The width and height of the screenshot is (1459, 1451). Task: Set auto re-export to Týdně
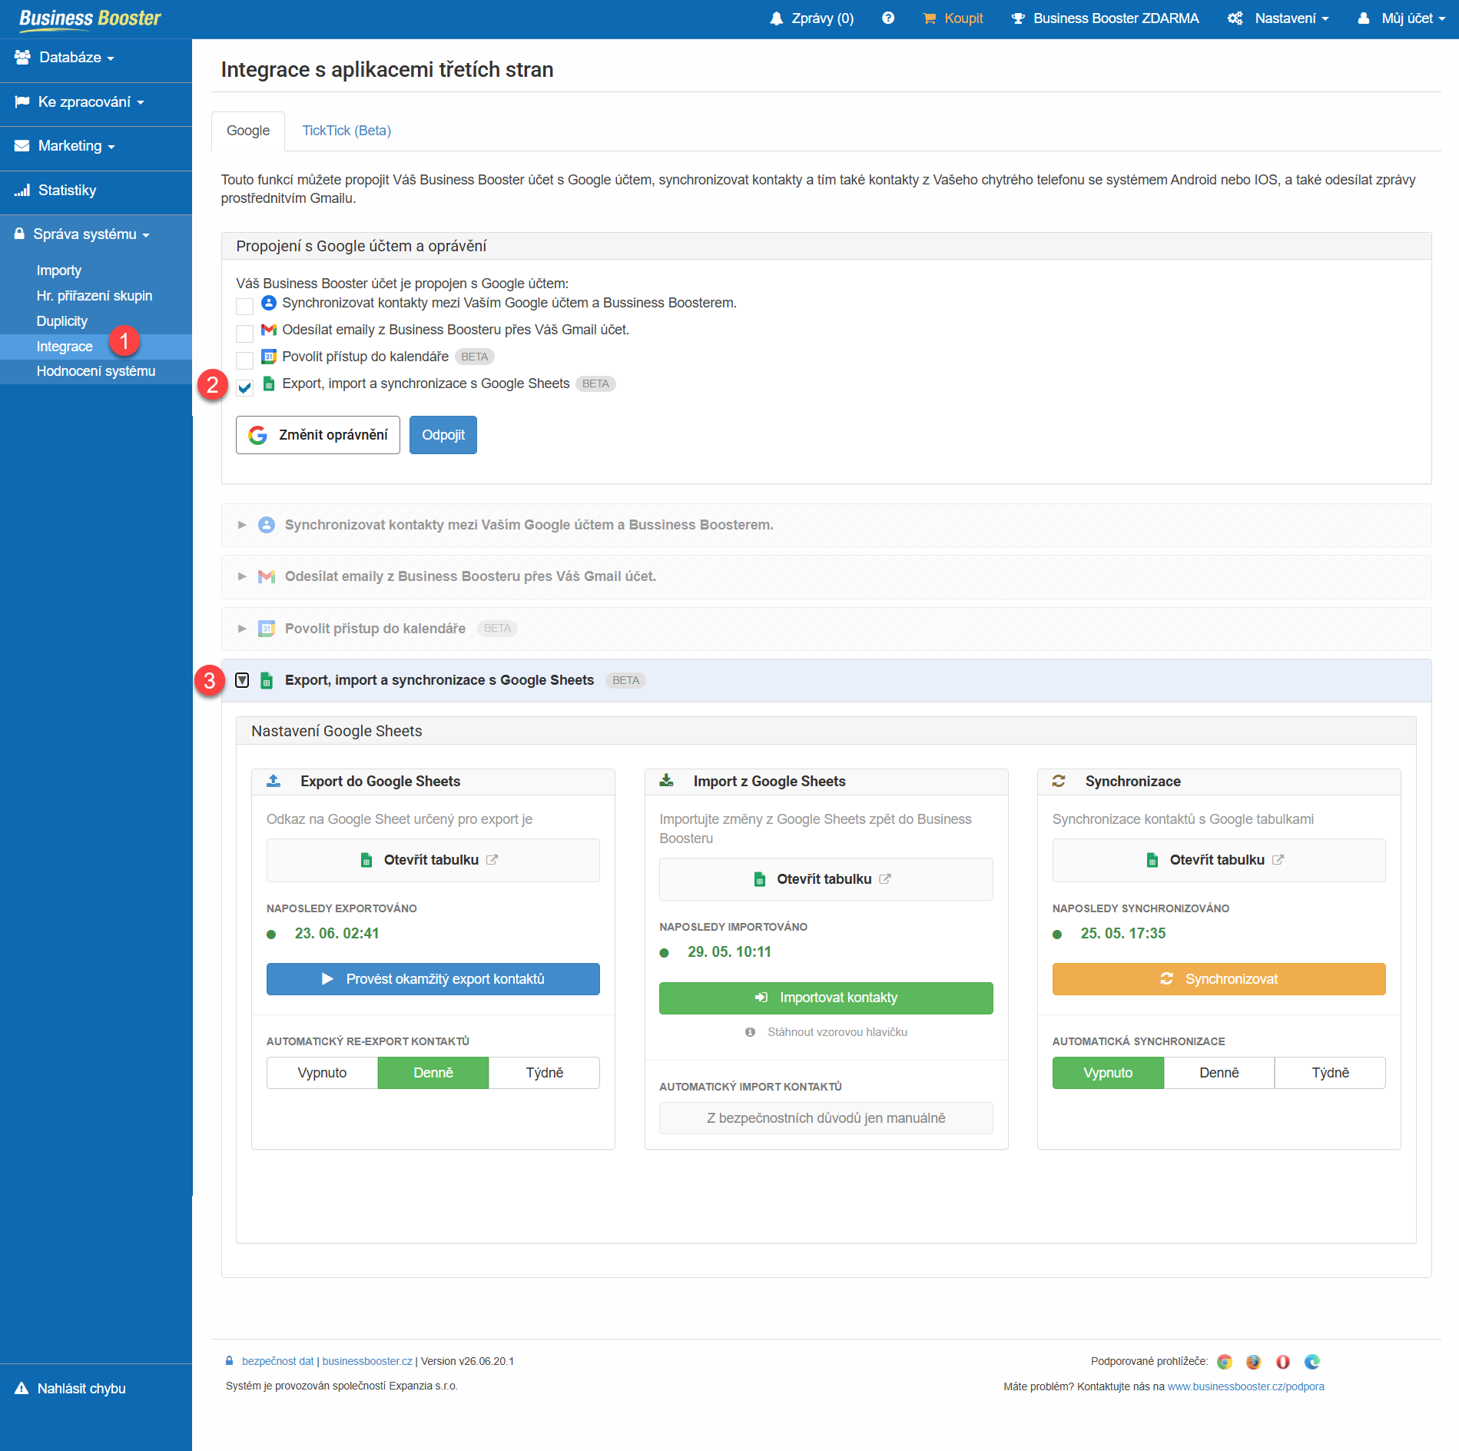[544, 1073]
